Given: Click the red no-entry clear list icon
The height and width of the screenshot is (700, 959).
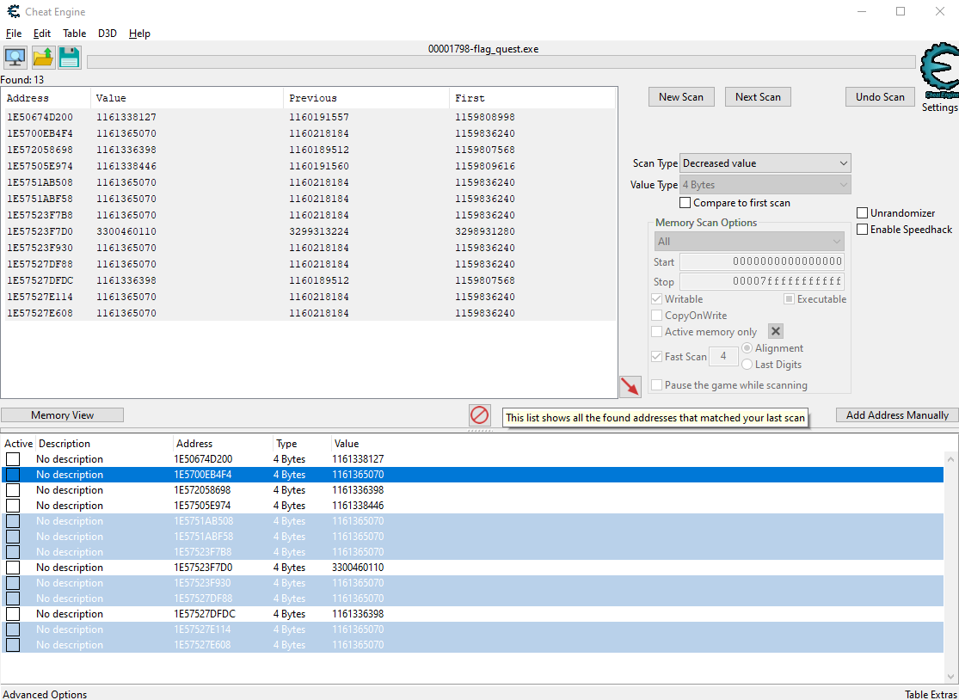Looking at the screenshot, I should point(480,415).
